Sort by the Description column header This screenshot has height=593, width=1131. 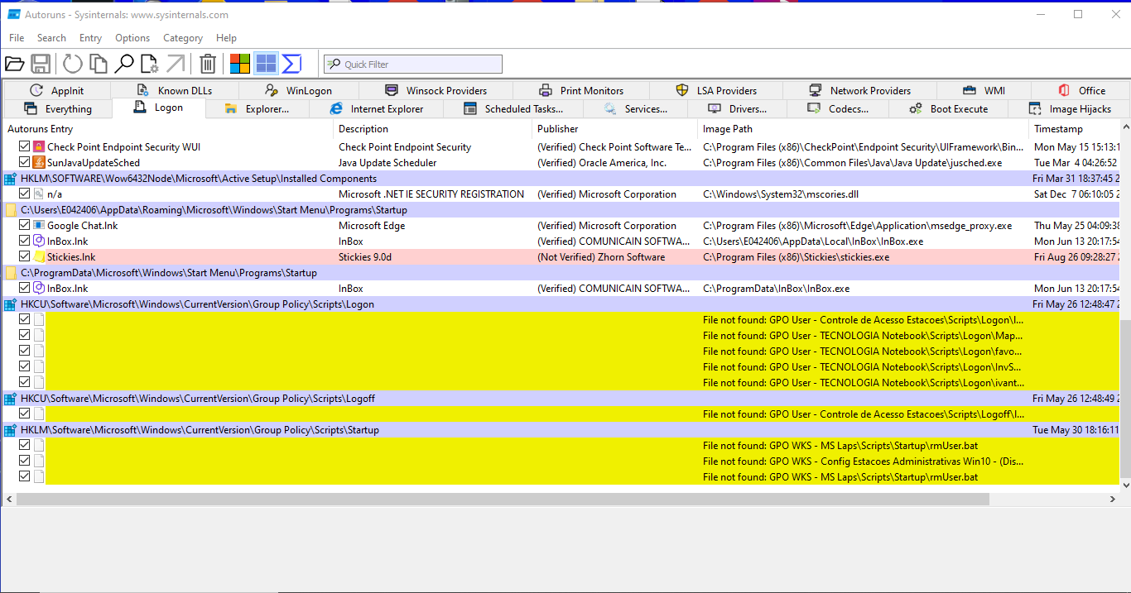[433, 129]
